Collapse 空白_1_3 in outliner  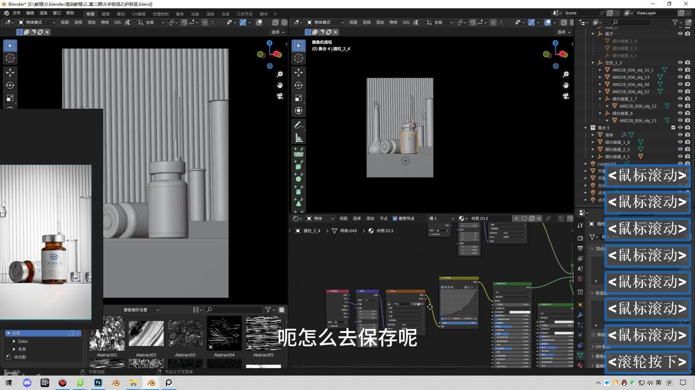(593, 62)
